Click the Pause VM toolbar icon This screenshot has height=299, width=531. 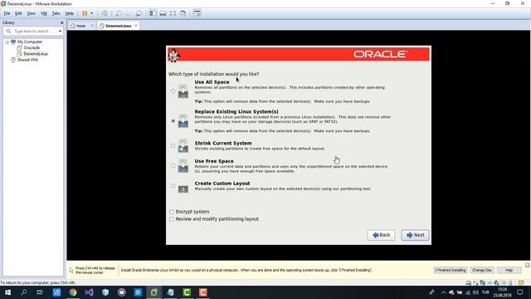click(85, 13)
